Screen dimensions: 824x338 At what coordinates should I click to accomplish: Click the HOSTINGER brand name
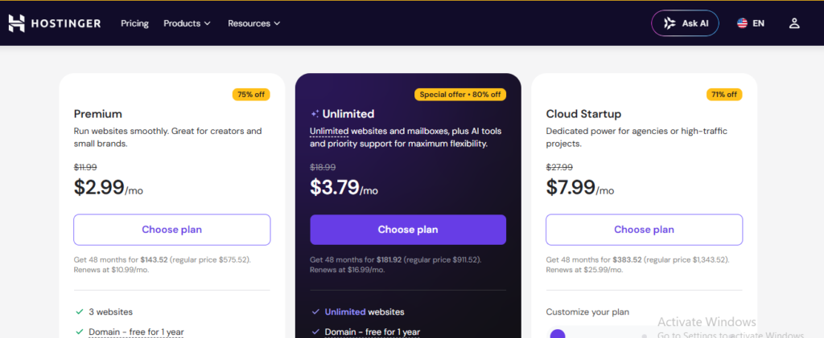point(65,23)
